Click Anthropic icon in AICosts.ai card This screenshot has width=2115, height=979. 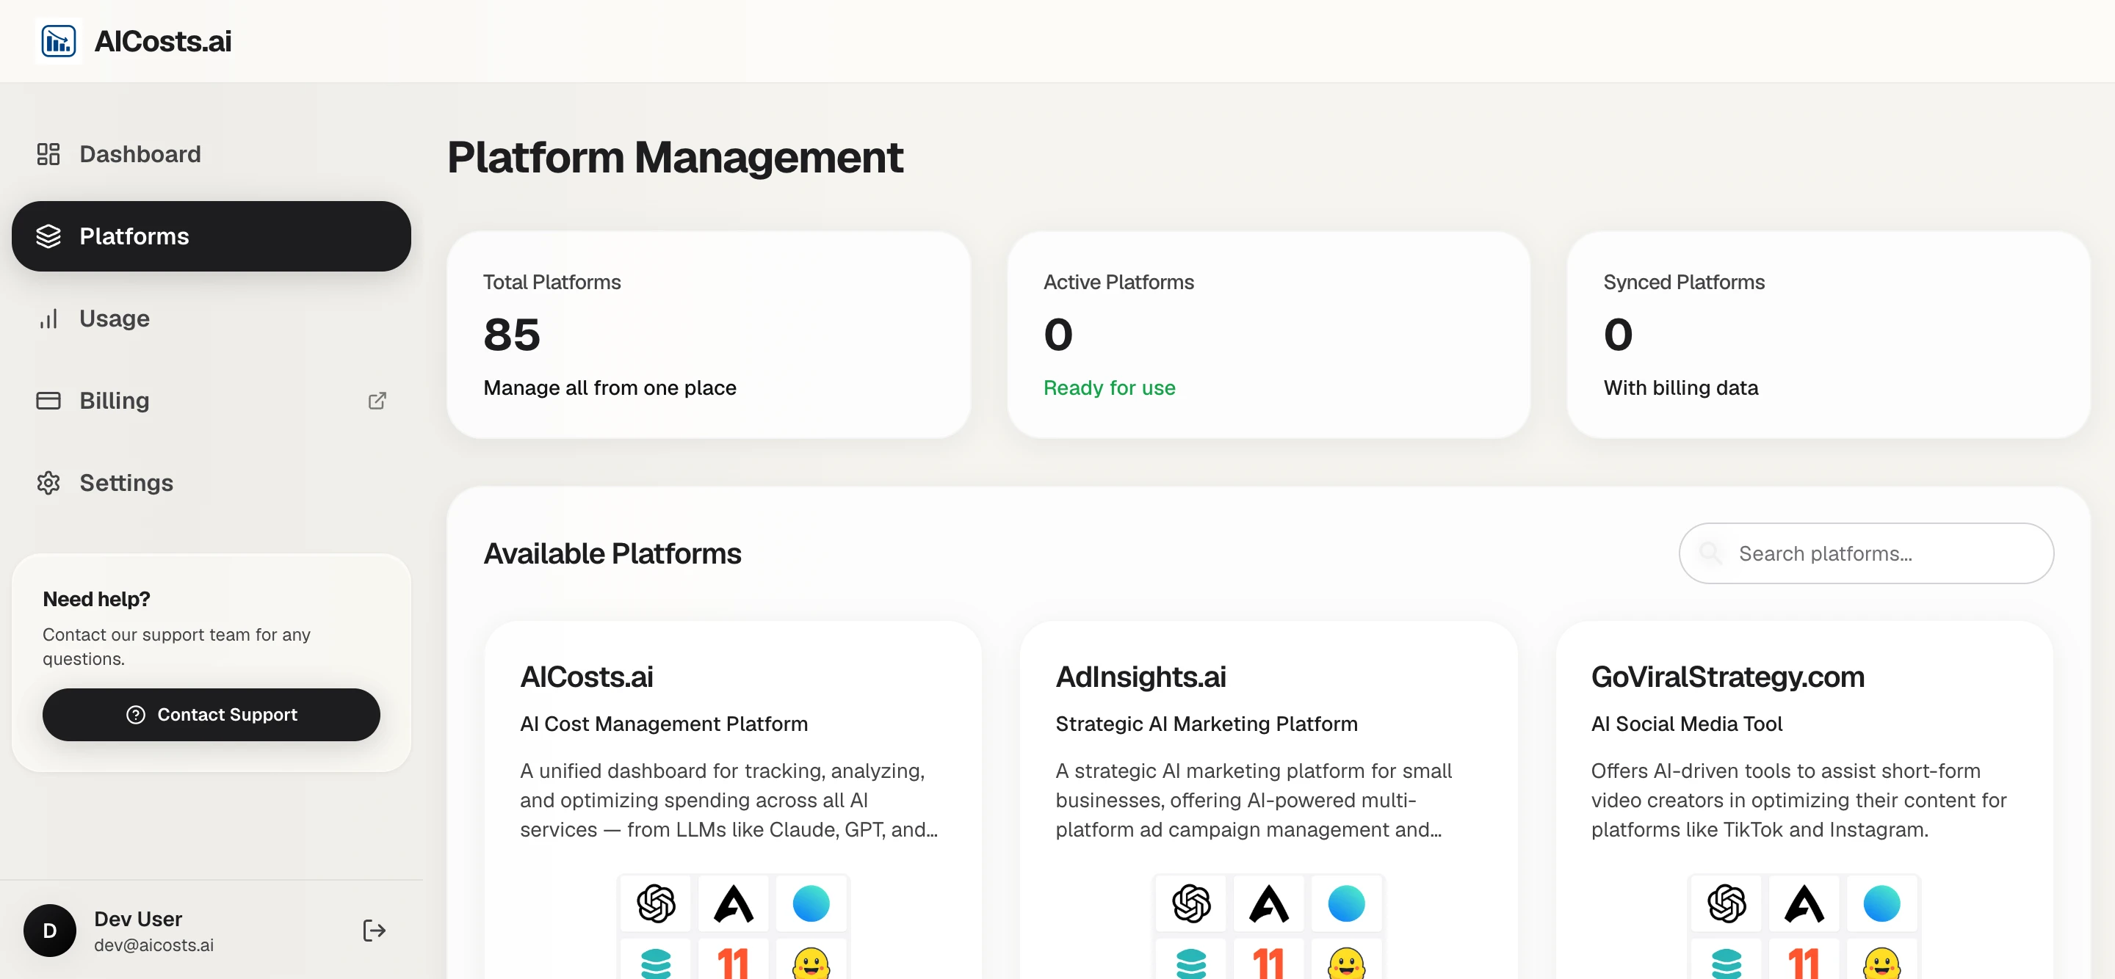pos(733,903)
